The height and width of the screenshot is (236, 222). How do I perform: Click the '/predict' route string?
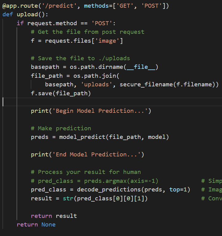[60, 6]
